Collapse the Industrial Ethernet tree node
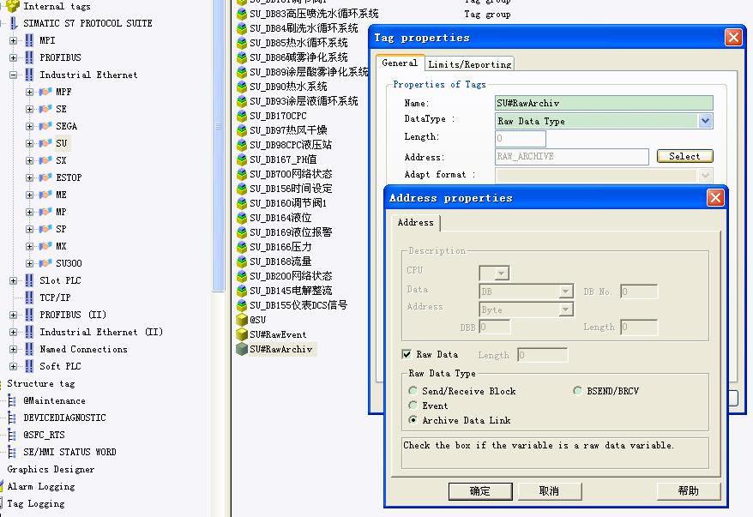The image size is (753, 517). point(14,75)
